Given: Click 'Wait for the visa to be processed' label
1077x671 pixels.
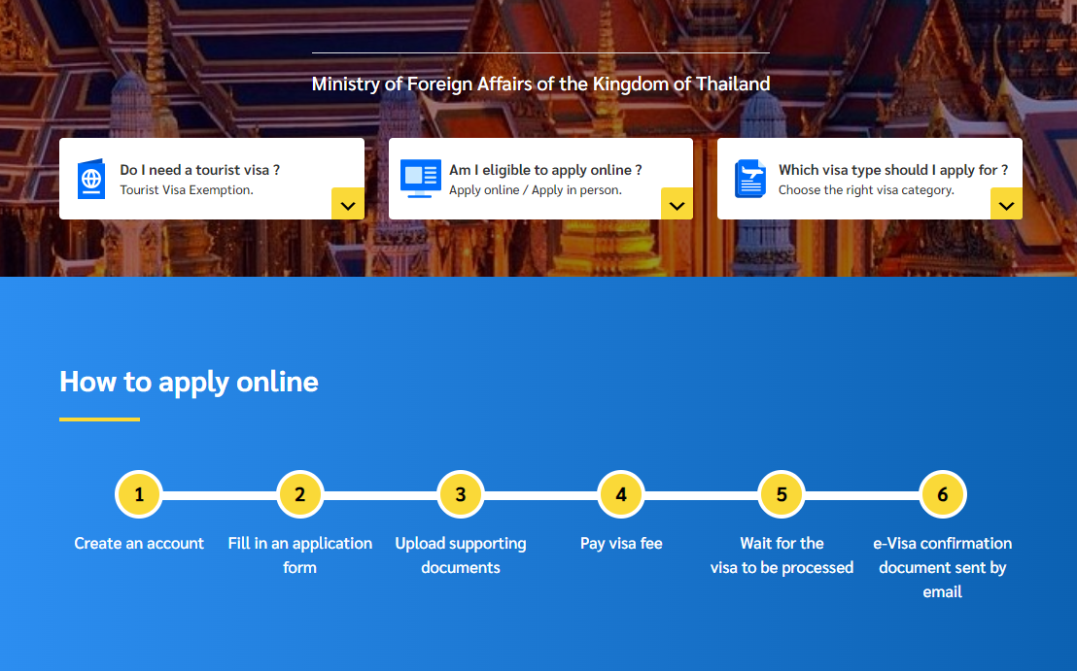Looking at the screenshot, I should pyautogui.click(x=782, y=555).
